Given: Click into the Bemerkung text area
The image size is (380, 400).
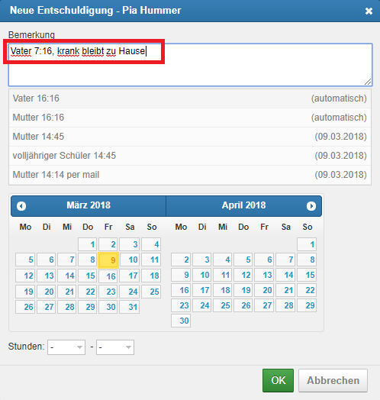Looking at the screenshot, I should tap(190, 65).
